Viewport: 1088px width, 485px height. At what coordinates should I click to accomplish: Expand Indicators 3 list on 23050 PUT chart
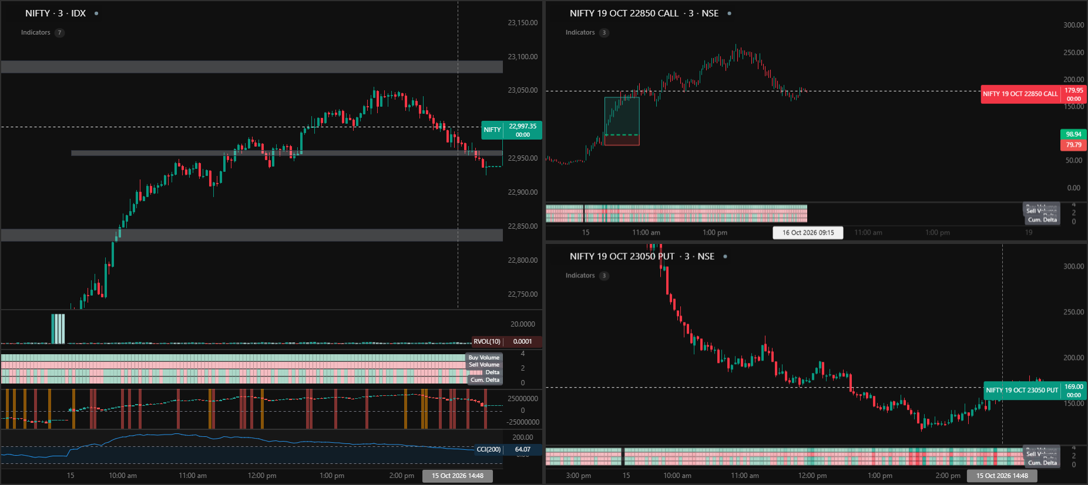(587, 276)
